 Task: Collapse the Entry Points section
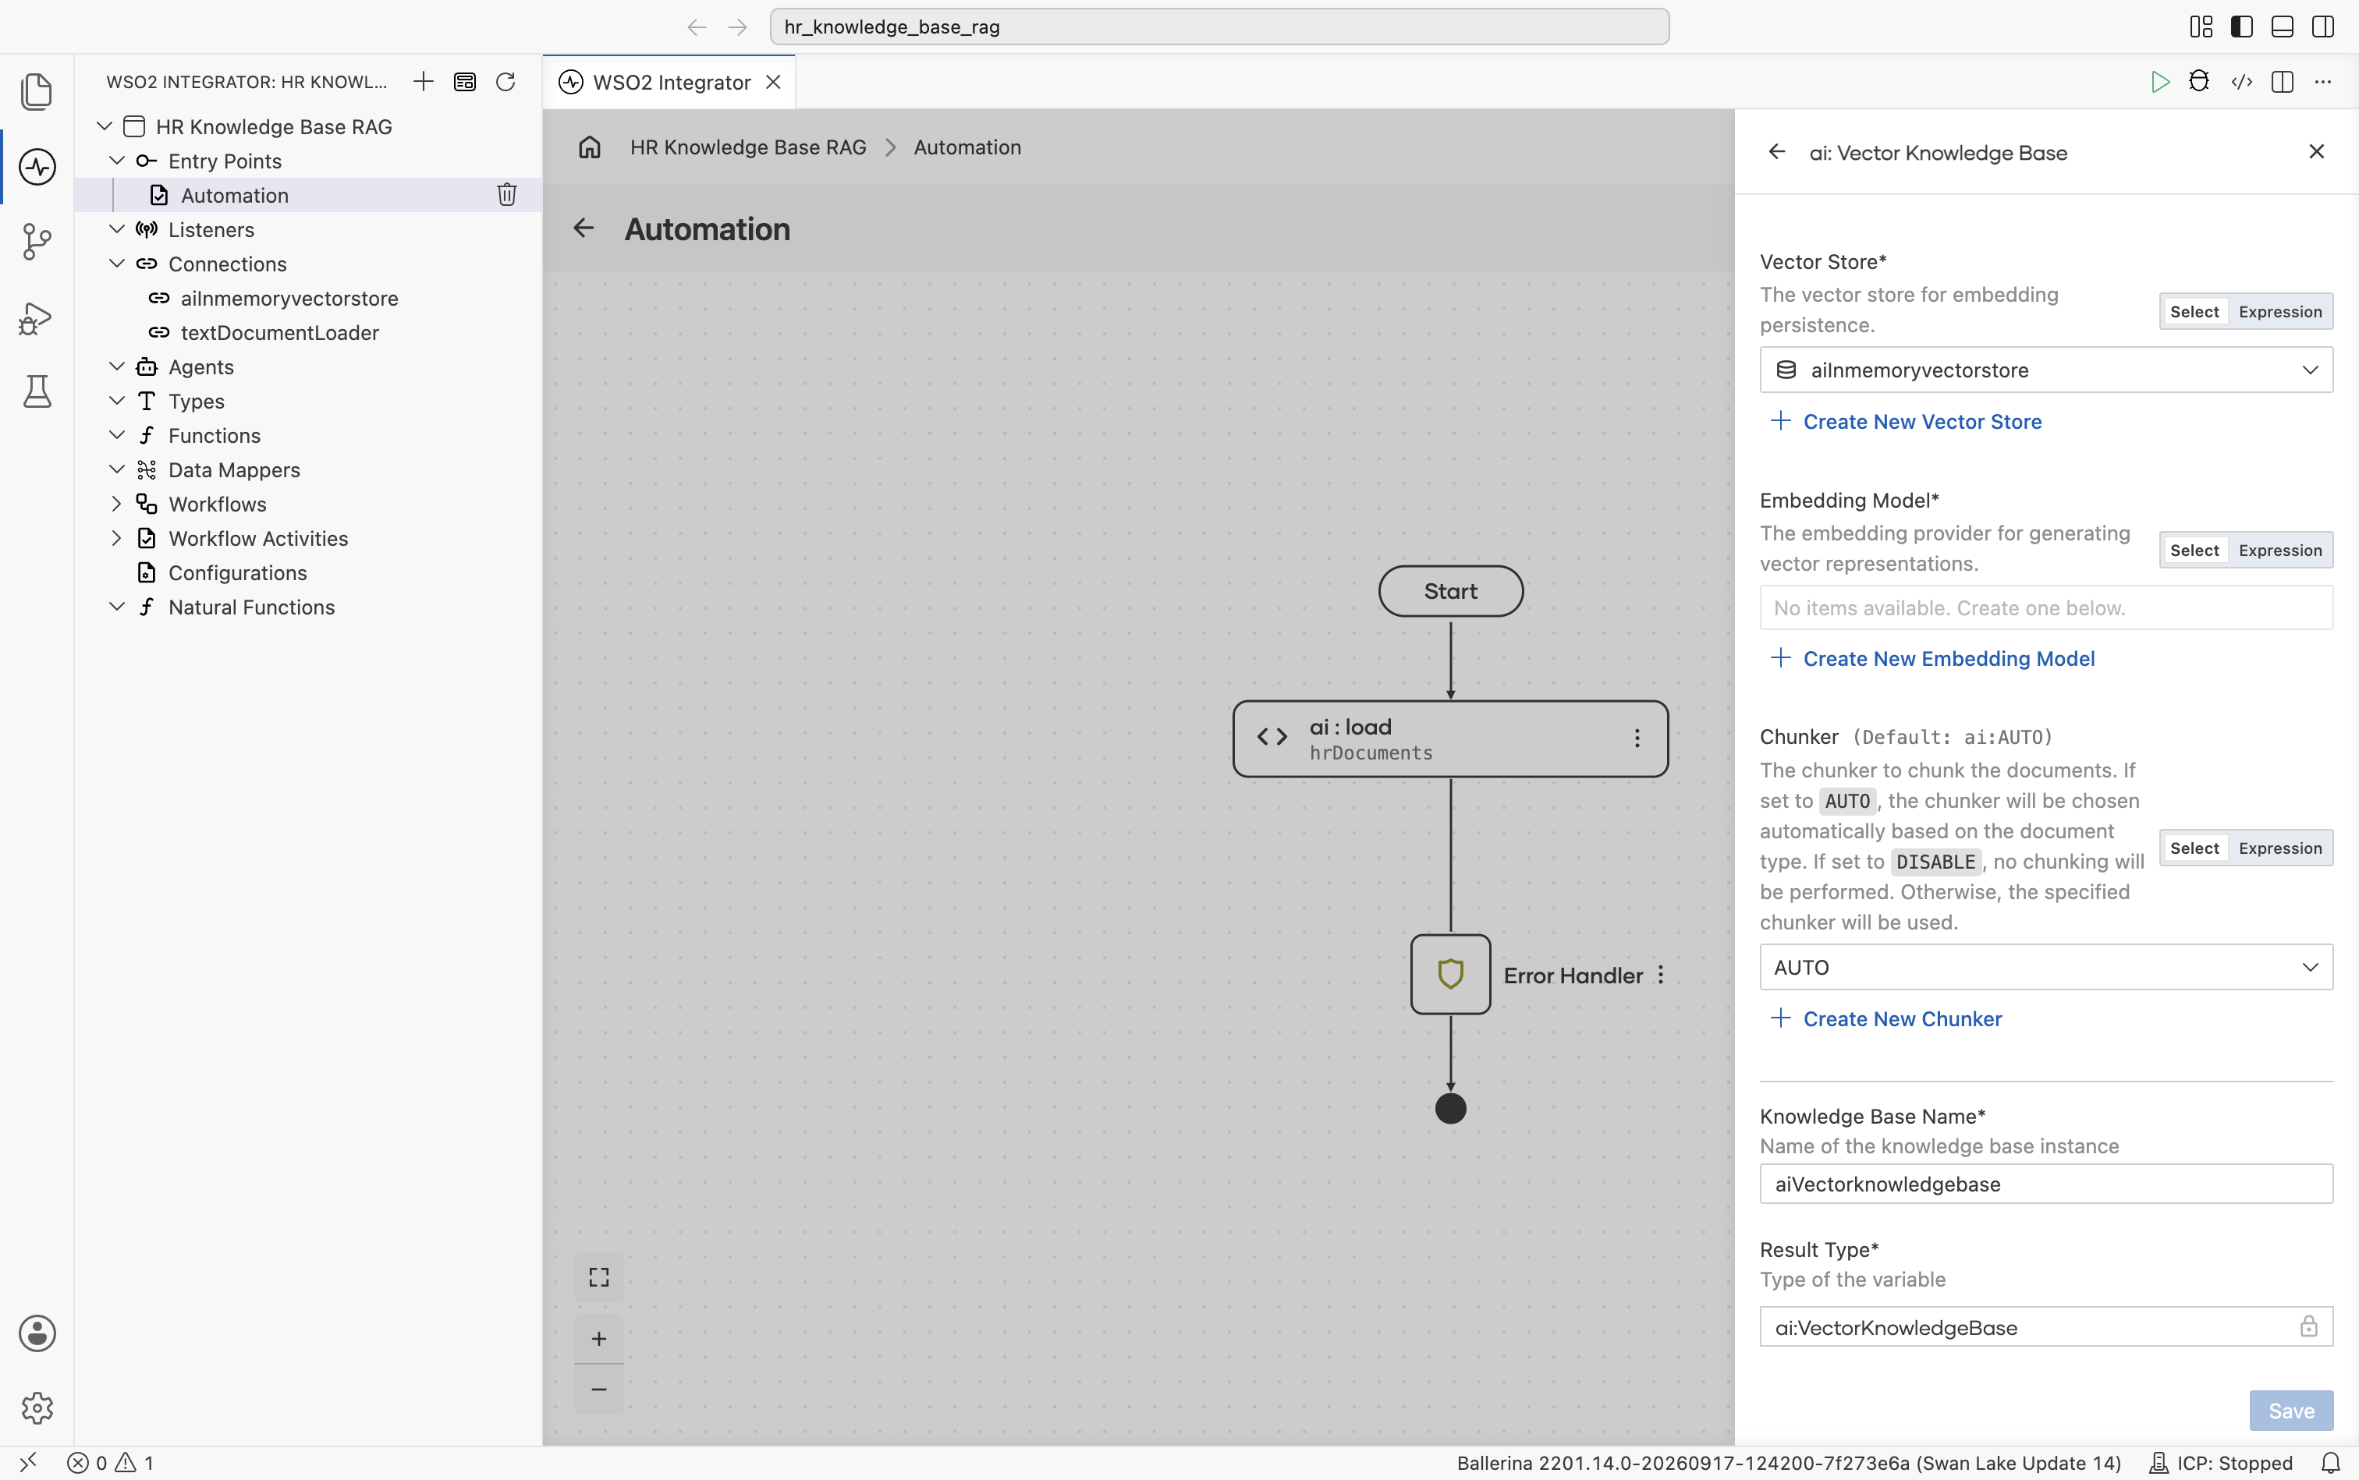coord(116,161)
